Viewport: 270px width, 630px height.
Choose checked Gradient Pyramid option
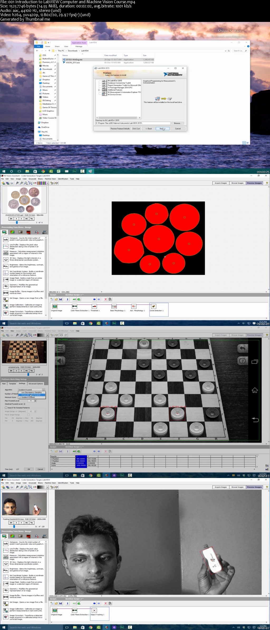[x=32, y=397]
